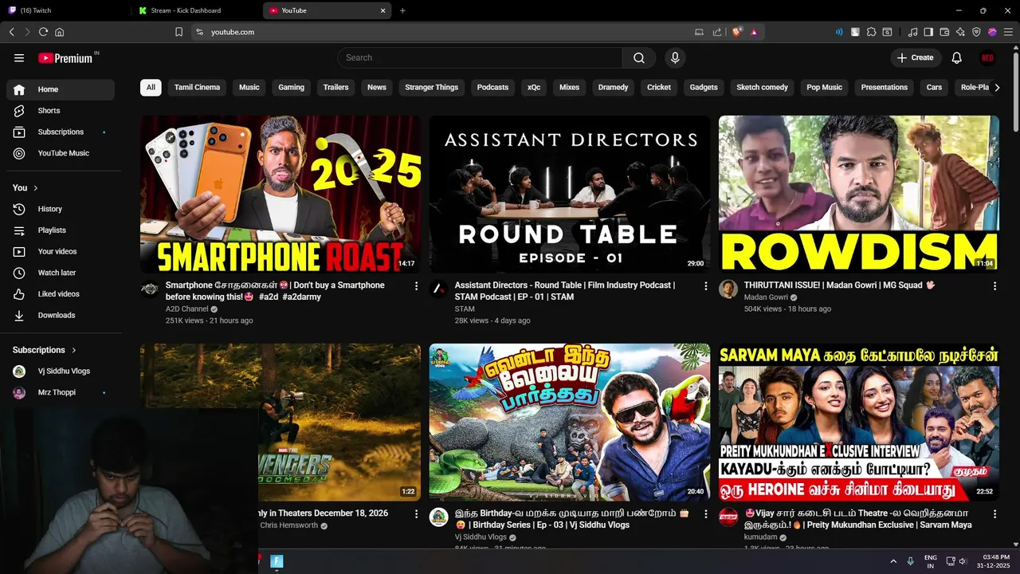Start voice search with the microphone
Viewport: 1020px width, 574px height.
675,57
